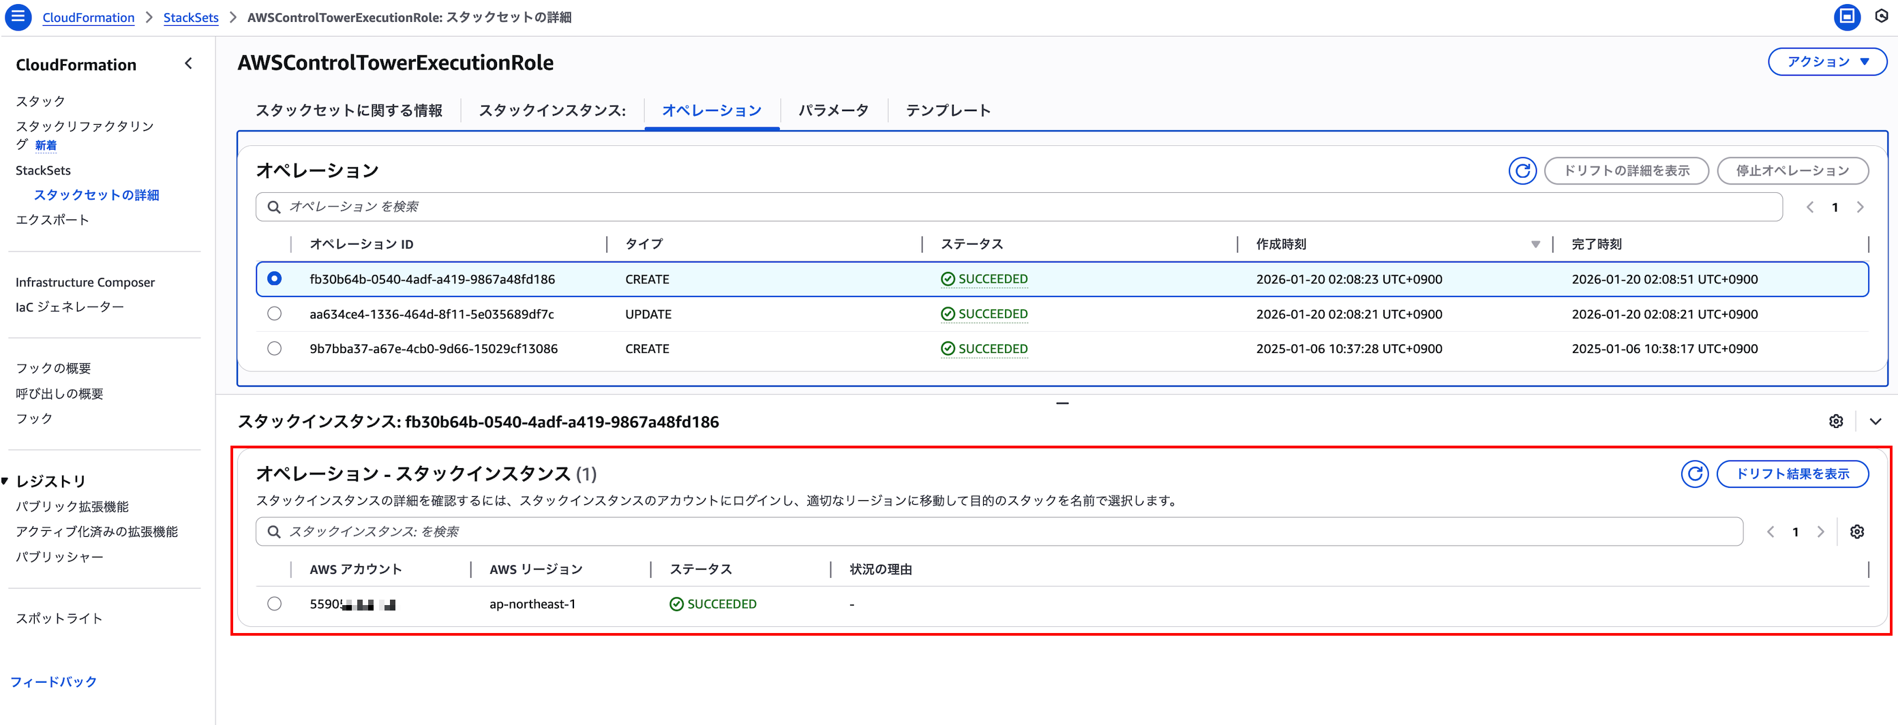Select the ap-northeast-1 stack instance radio
Screen dimensions: 1898x725
point(274,604)
